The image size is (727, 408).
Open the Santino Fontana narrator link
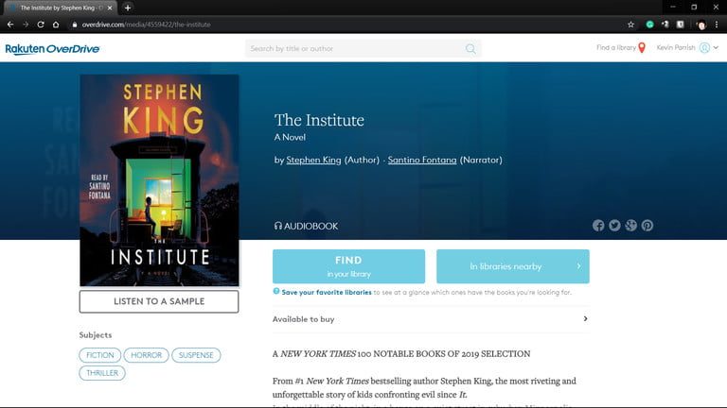point(422,160)
